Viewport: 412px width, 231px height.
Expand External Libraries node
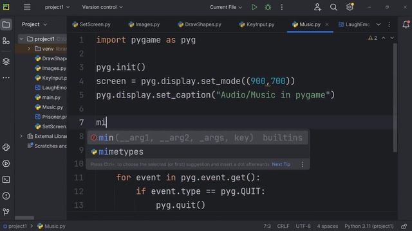21,136
